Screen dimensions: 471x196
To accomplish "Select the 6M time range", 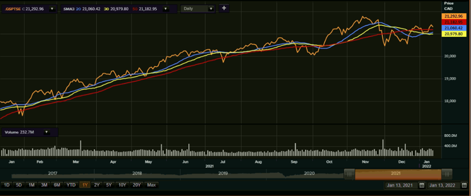I will coord(57,185).
